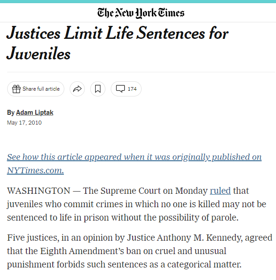Click the headline "Justices Limit Life Sentences"

[x=117, y=34]
